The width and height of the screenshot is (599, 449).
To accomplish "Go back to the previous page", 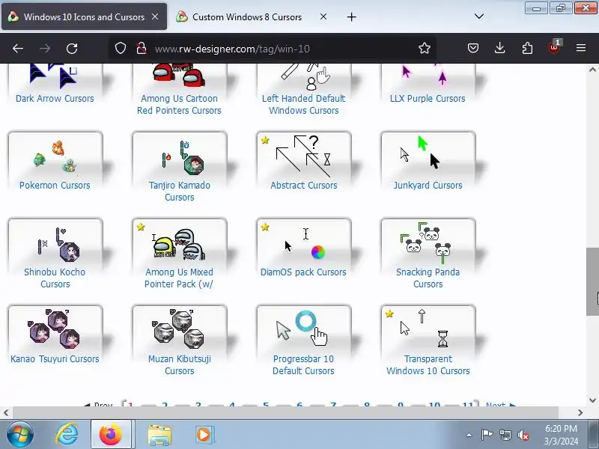I will click(18, 49).
